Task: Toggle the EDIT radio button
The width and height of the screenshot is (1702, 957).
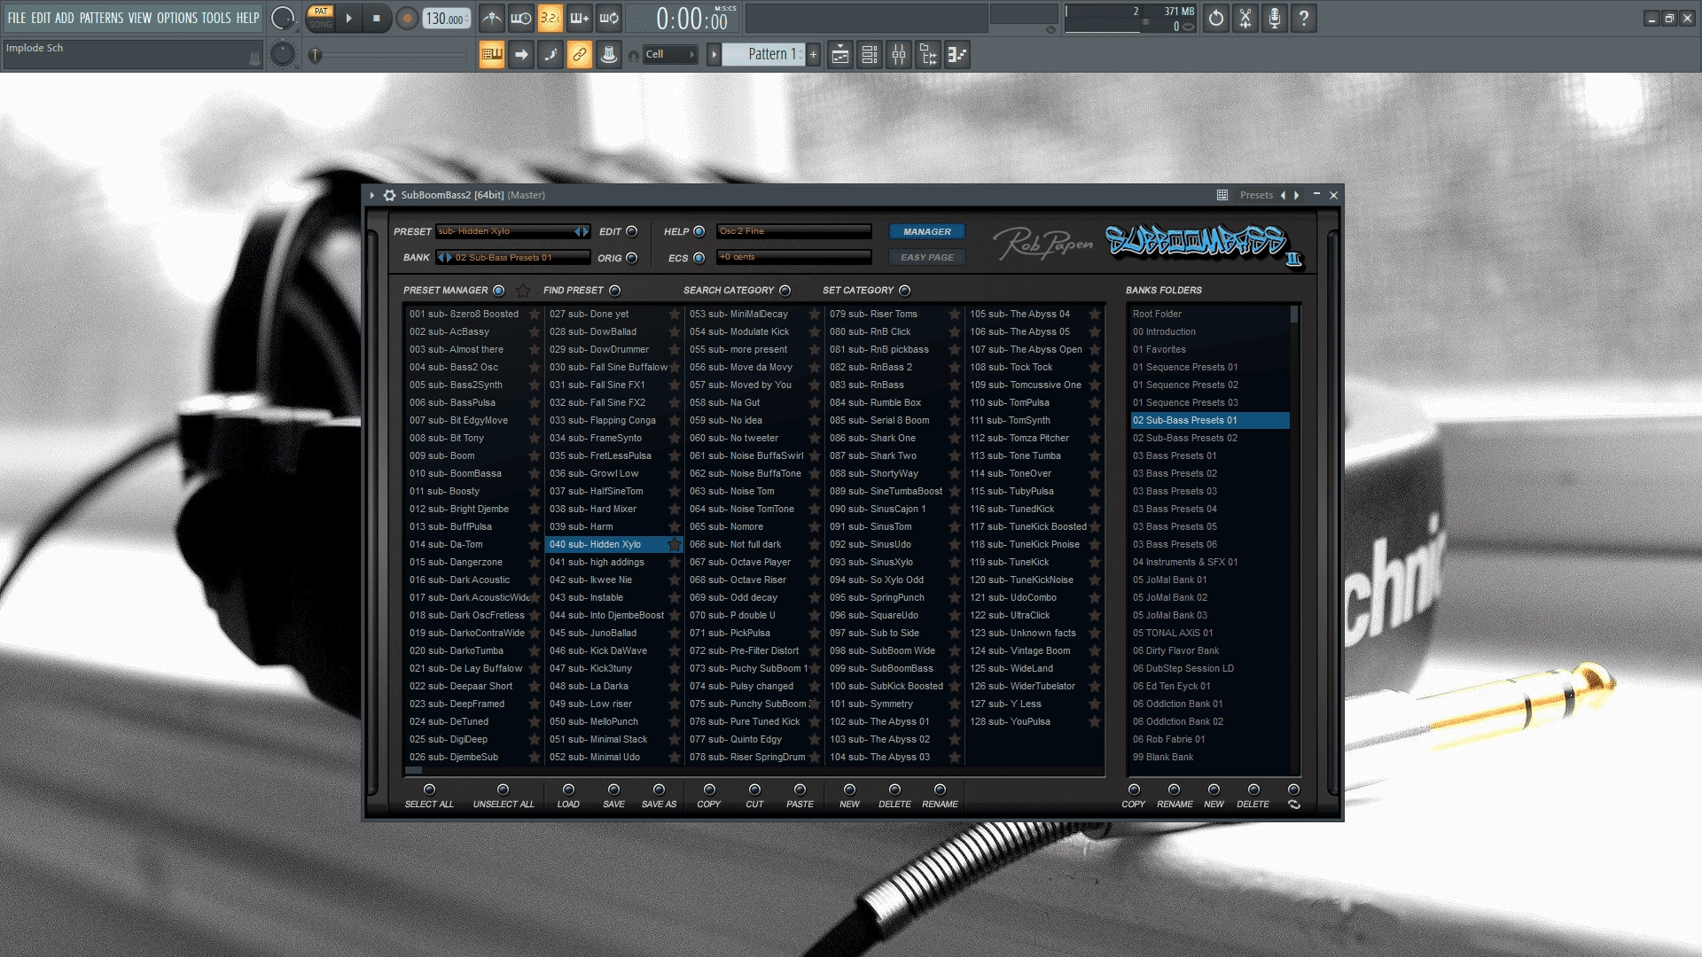Action: click(632, 231)
